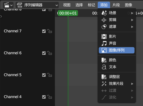Screen dimensions: 143x106
Task: Click the 过渡 double-arrow icon
Action: click(x=104, y=91)
